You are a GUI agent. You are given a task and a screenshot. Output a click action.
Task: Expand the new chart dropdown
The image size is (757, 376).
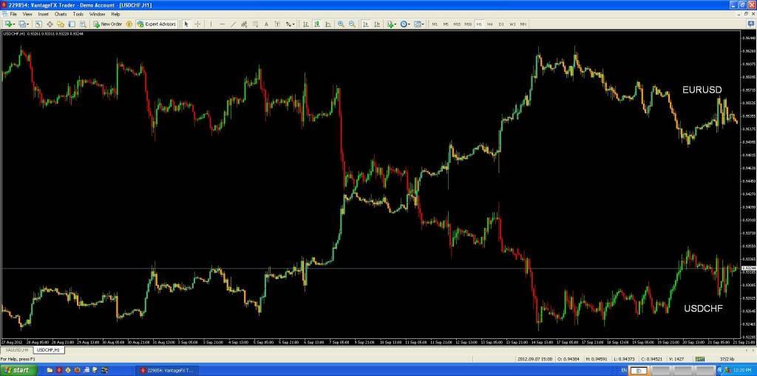(x=14, y=24)
